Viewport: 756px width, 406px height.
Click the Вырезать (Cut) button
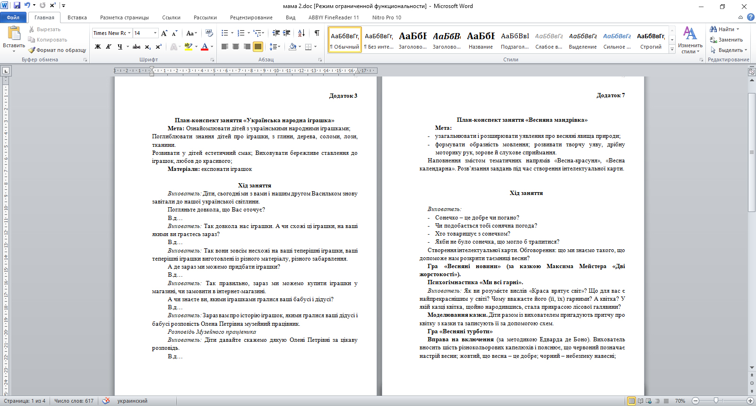(44, 29)
